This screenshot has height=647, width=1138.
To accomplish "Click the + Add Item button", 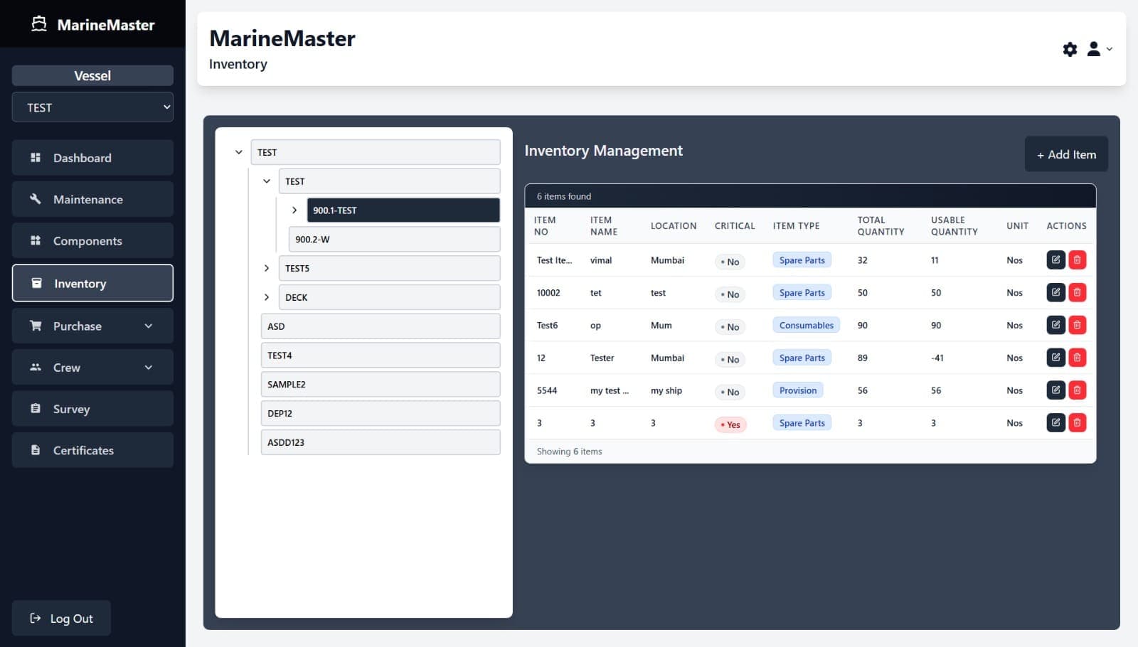I will tap(1066, 154).
